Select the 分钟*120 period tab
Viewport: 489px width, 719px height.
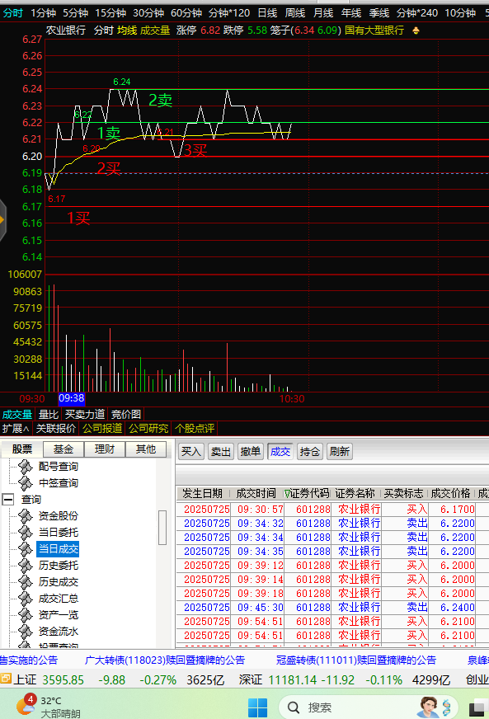coord(229,13)
